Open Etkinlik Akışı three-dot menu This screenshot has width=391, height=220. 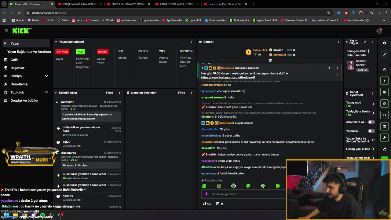[119, 93]
